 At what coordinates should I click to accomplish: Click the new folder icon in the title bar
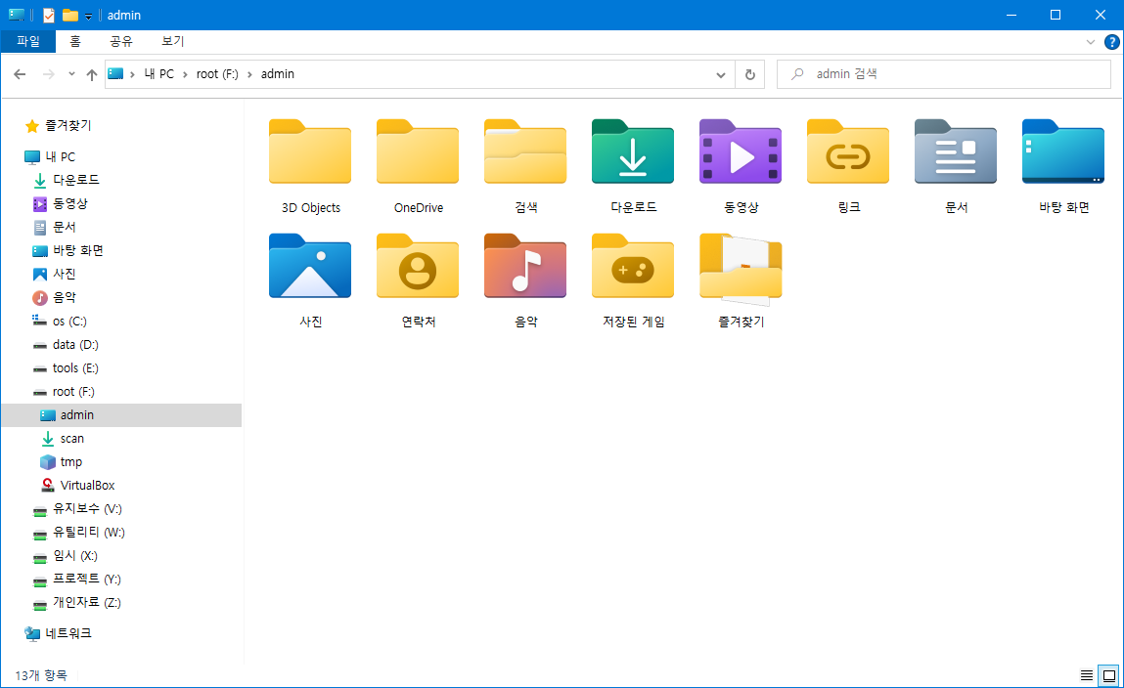pos(70,15)
